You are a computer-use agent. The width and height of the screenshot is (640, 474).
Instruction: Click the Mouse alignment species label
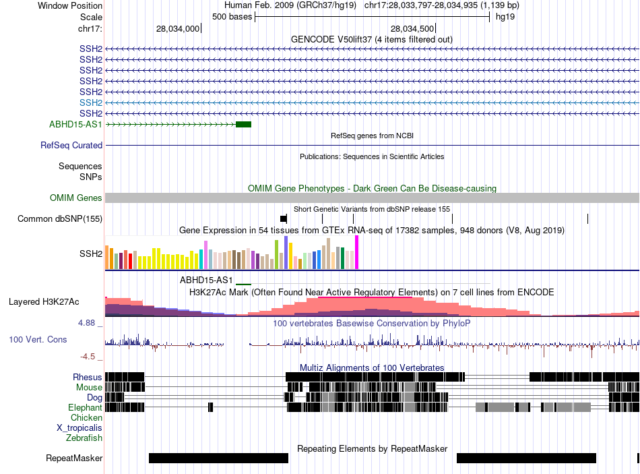89,388
